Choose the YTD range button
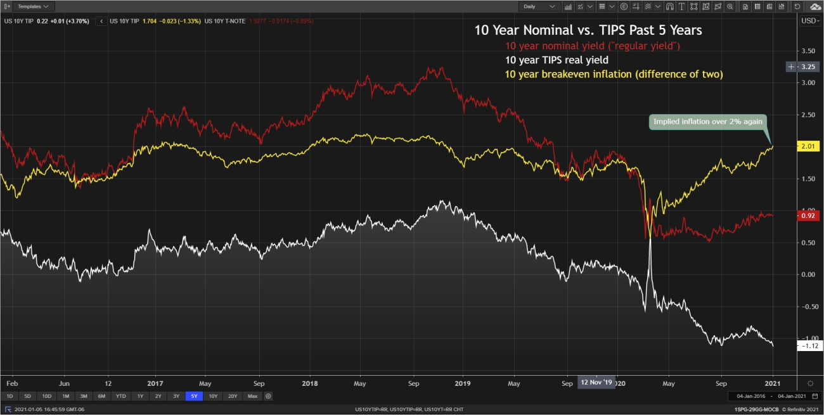Screen dimensions: 824x415 [120, 396]
